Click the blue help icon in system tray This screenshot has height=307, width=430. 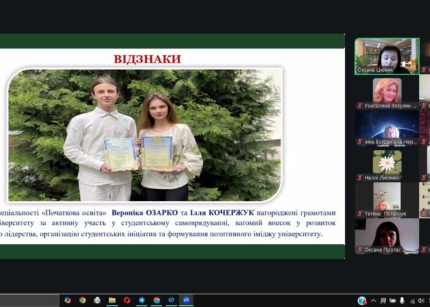pyautogui.click(x=362, y=300)
